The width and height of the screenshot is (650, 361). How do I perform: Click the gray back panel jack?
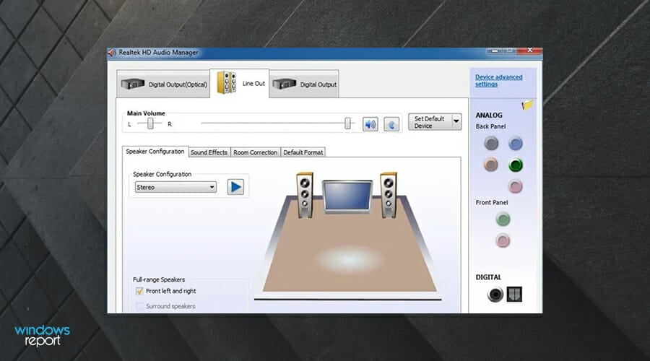tap(491, 144)
